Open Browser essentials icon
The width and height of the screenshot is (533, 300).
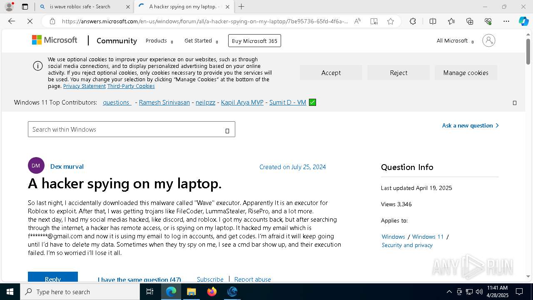click(x=488, y=21)
